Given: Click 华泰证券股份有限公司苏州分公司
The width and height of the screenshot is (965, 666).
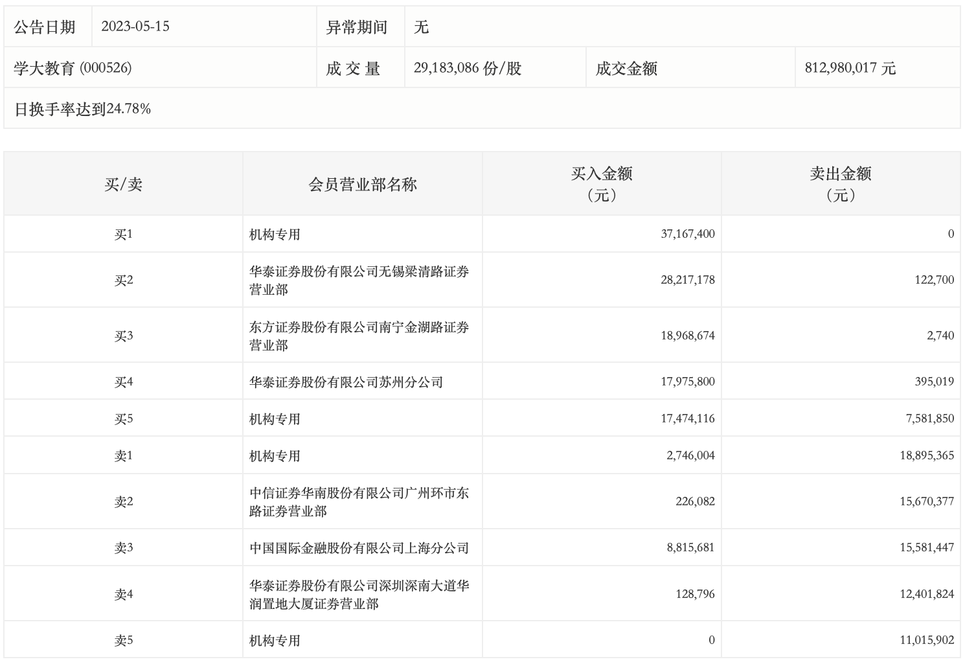Looking at the screenshot, I should (346, 382).
